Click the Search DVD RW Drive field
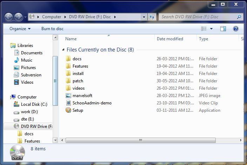 (x=198, y=17)
